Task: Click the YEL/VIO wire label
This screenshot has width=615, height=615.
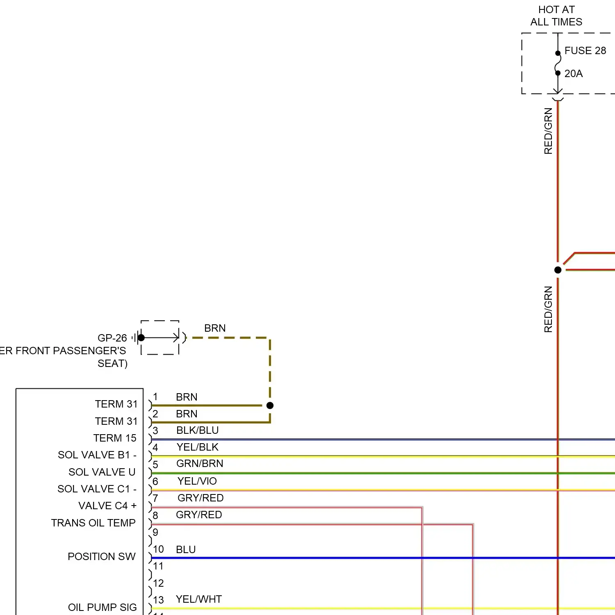Action: 197,481
